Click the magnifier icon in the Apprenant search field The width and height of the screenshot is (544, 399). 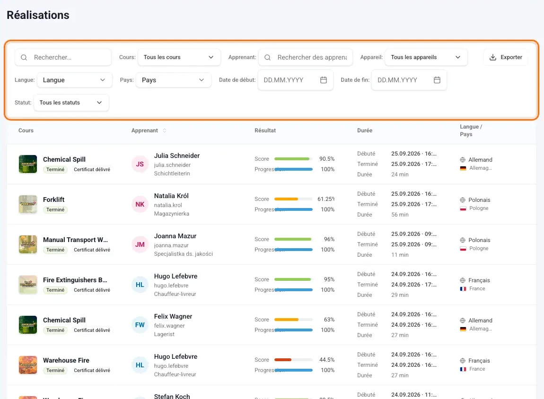tap(267, 57)
